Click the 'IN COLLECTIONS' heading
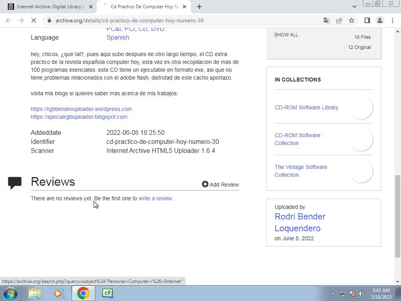The width and height of the screenshot is (401, 301). (x=298, y=80)
